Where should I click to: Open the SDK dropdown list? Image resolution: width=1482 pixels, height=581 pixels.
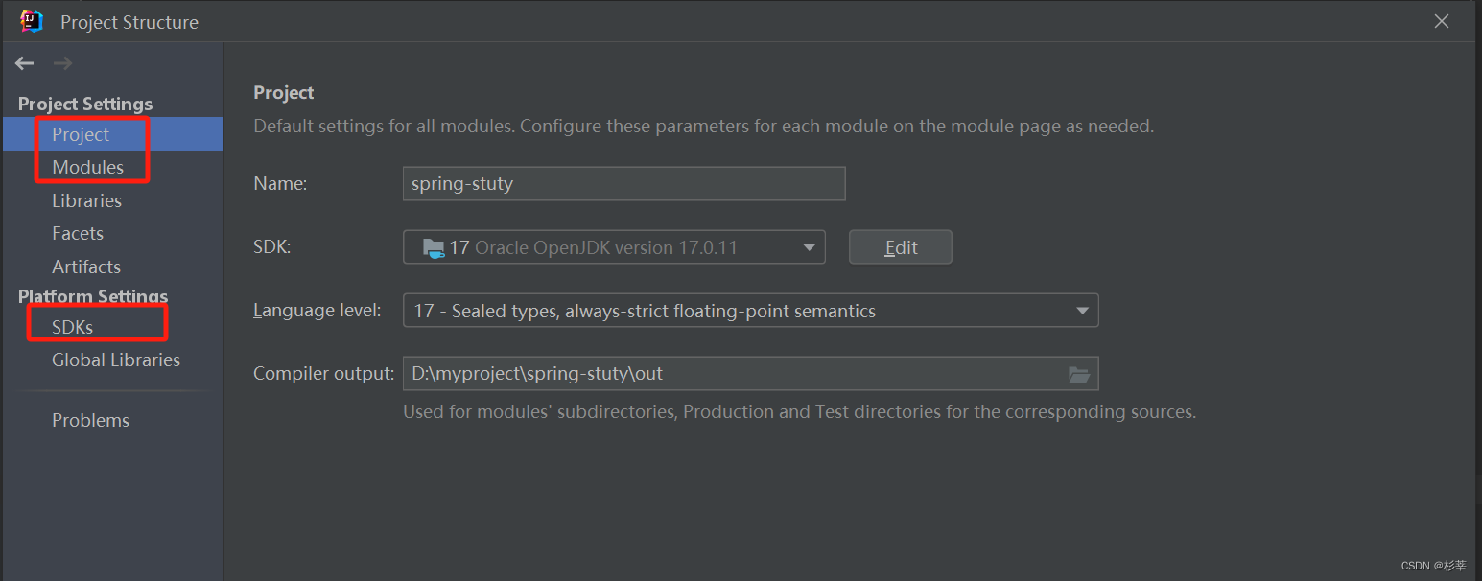pos(807,247)
